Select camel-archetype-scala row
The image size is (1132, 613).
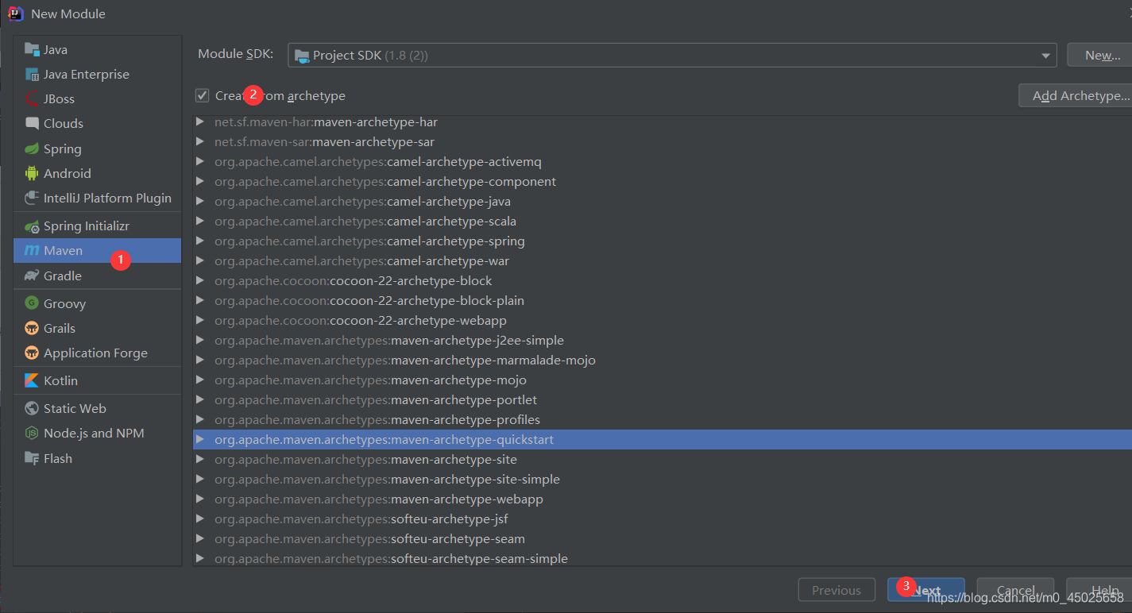coord(663,222)
